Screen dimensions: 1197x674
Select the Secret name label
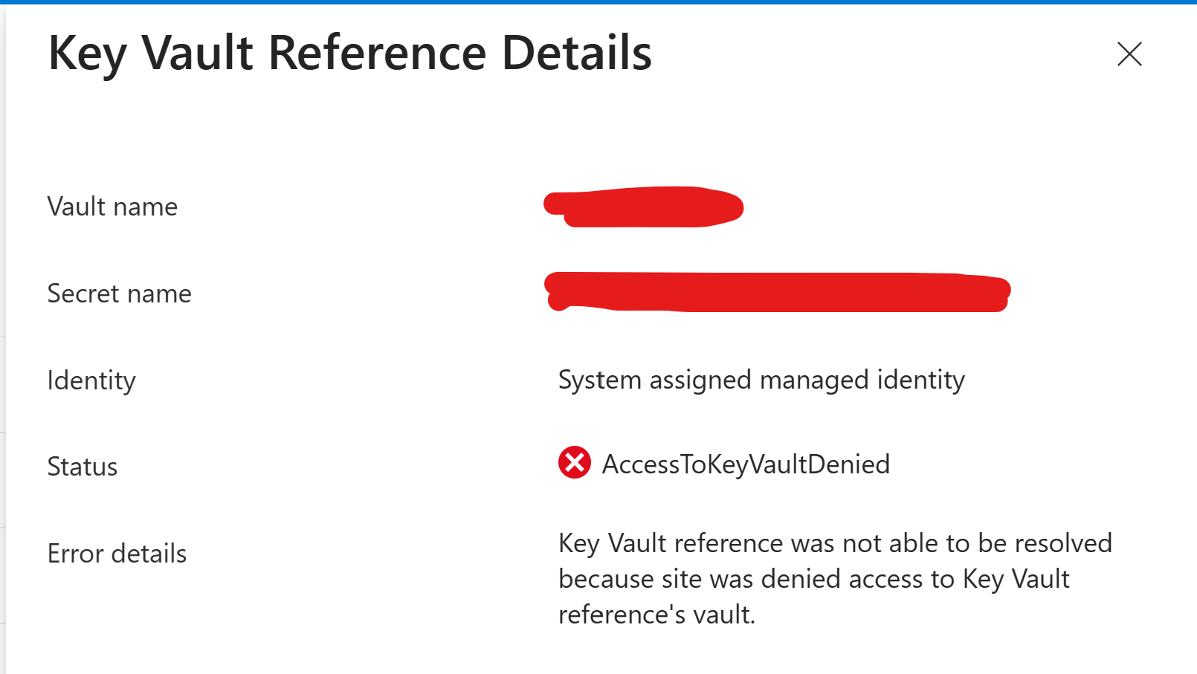tap(119, 294)
